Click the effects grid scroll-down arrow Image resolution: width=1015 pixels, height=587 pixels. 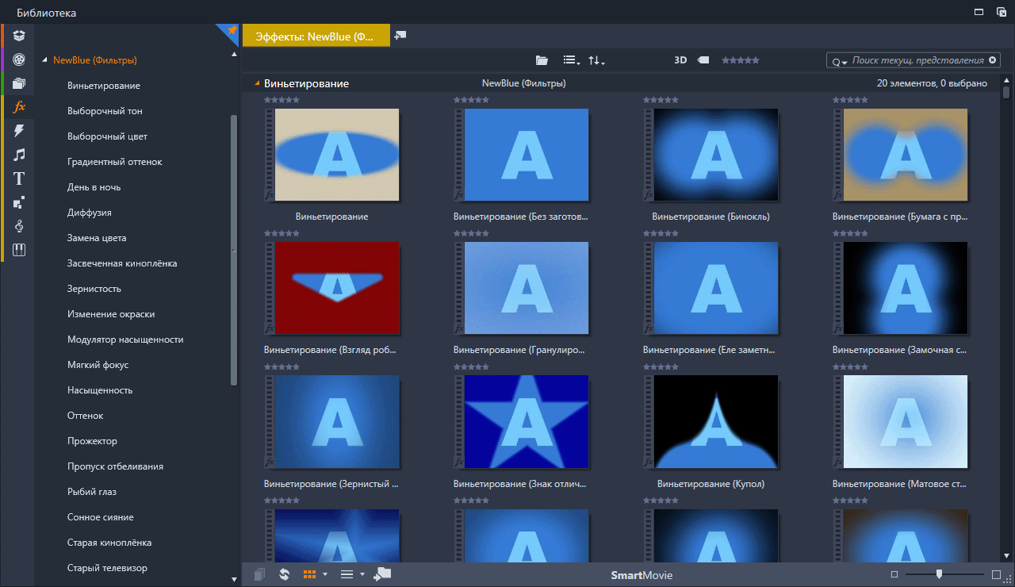coord(1007,554)
